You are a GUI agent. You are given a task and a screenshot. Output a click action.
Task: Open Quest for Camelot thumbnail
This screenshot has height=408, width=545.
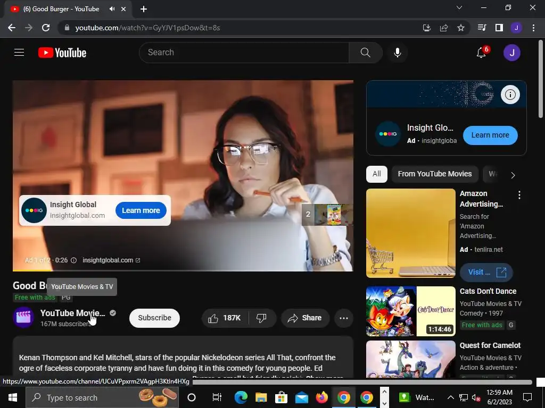pyautogui.click(x=410, y=359)
